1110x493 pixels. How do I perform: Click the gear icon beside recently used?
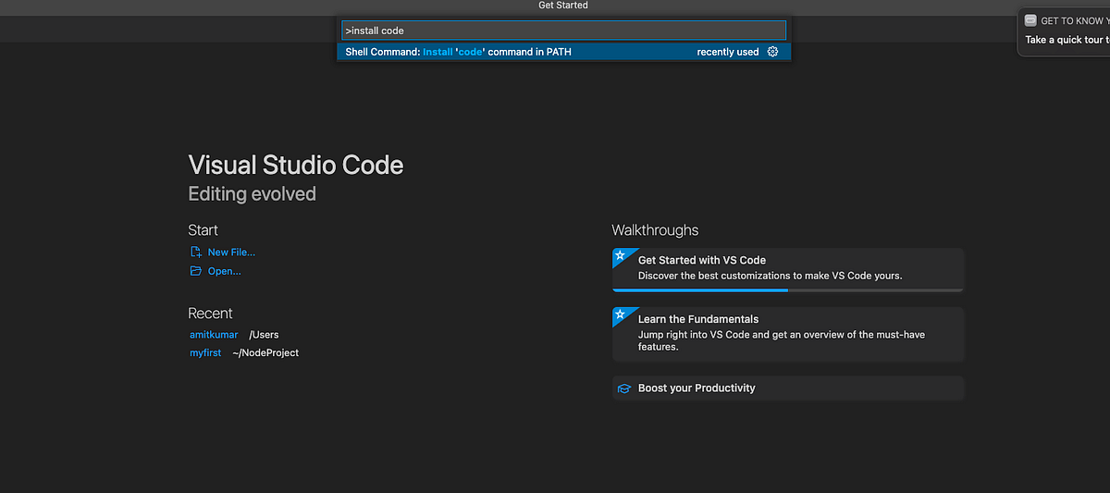[773, 52]
